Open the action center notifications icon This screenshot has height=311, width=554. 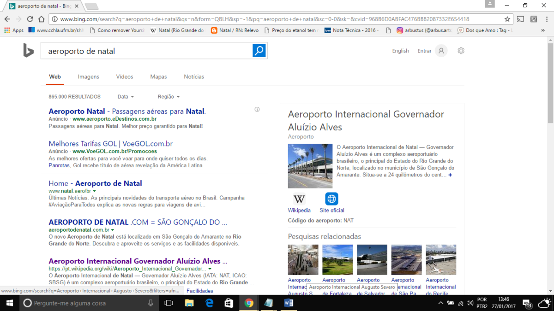[527, 303]
